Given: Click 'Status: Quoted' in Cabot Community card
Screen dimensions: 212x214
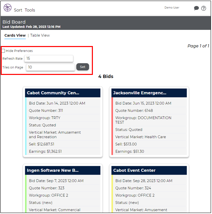Looking at the screenshot, I should point(42,125).
